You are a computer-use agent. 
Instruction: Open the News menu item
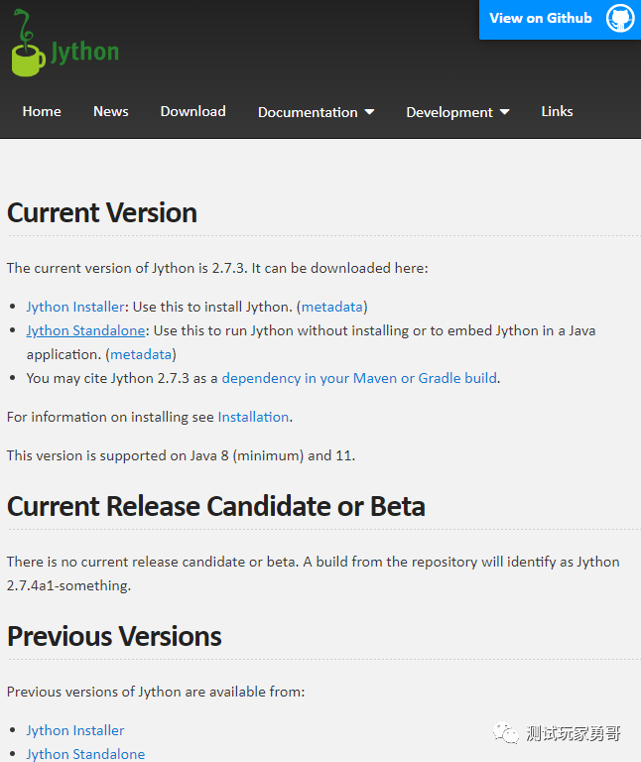coord(111,111)
